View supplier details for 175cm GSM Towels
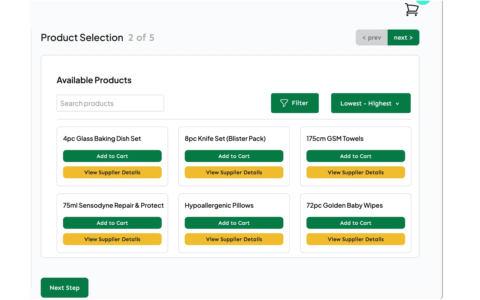This screenshot has height=300, width=480. tap(356, 172)
